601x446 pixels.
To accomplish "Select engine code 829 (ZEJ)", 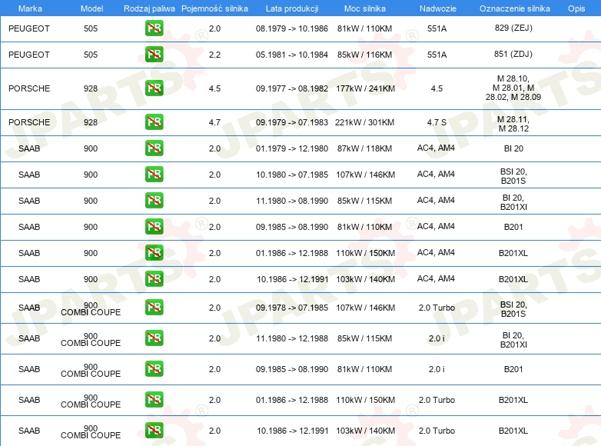I will pos(513,28).
